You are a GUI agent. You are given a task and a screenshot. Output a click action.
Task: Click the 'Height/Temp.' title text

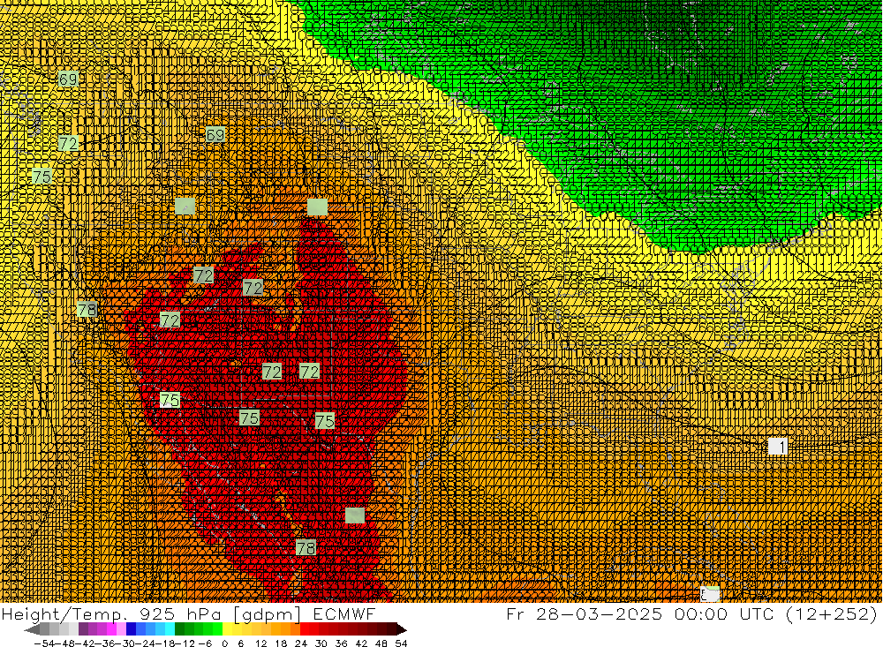64,614
